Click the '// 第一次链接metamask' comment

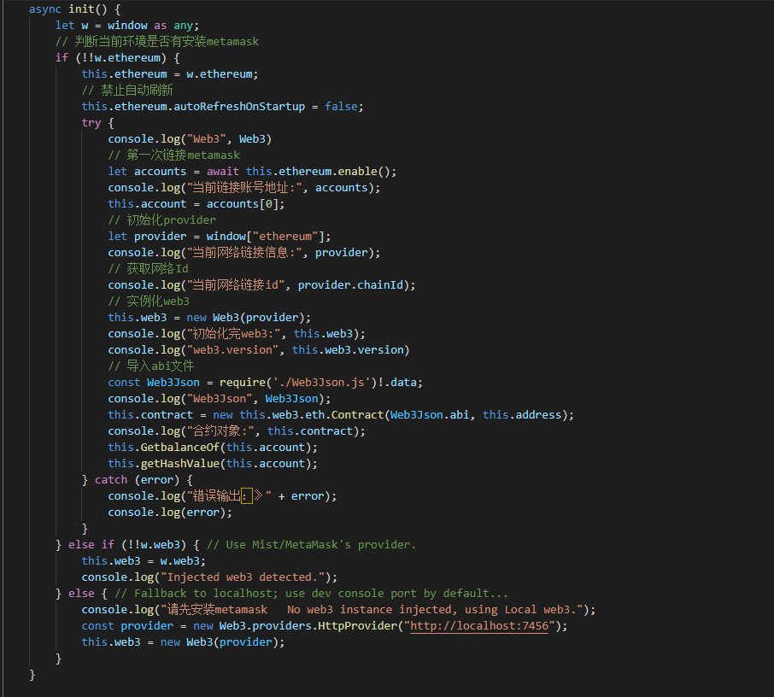[x=173, y=155]
